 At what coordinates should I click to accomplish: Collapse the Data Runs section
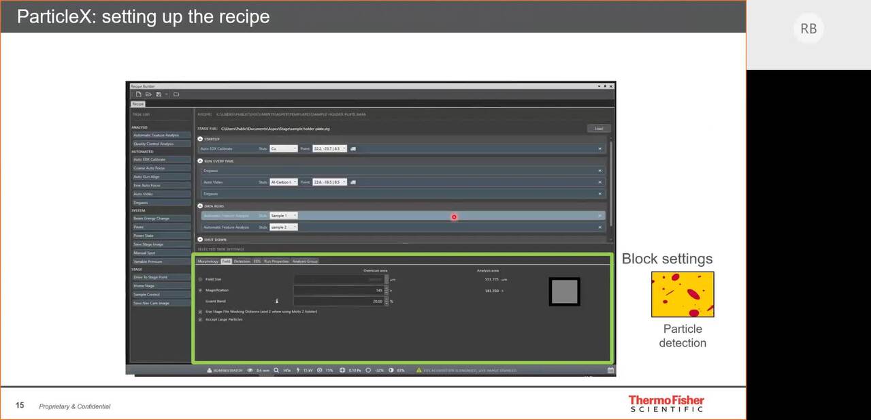[x=200, y=206]
